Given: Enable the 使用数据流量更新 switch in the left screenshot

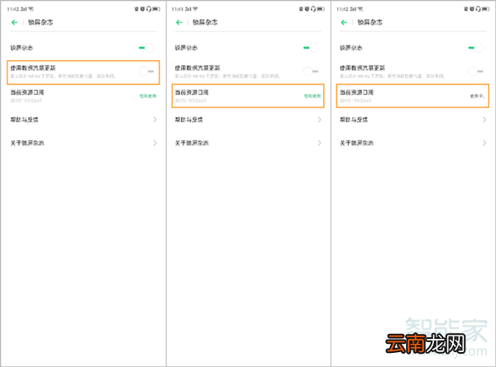Looking at the screenshot, I should pyautogui.click(x=146, y=71).
